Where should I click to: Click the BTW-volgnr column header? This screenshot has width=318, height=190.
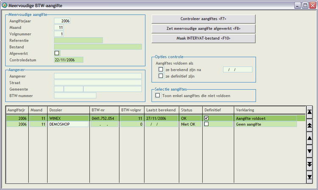(x=131, y=110)
